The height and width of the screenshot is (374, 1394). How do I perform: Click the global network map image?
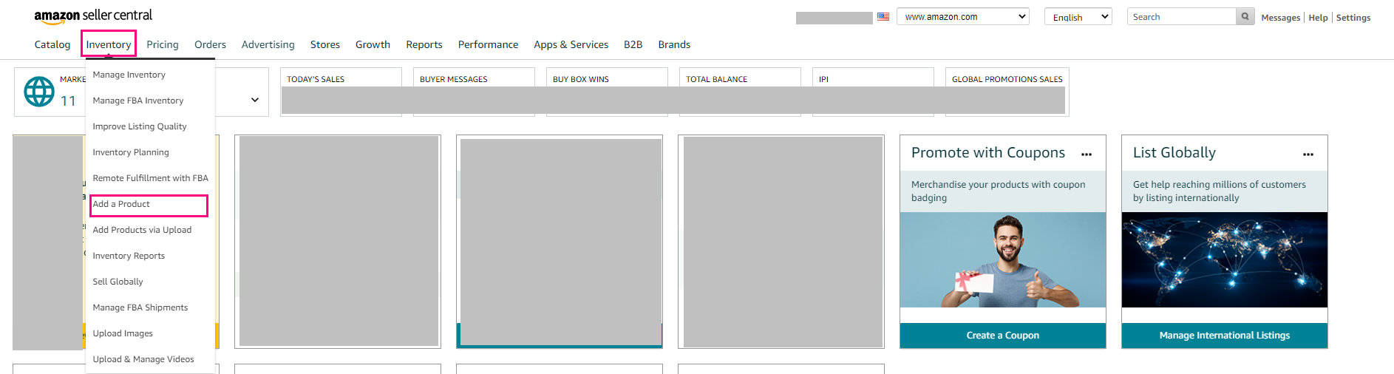(1225, 260)
